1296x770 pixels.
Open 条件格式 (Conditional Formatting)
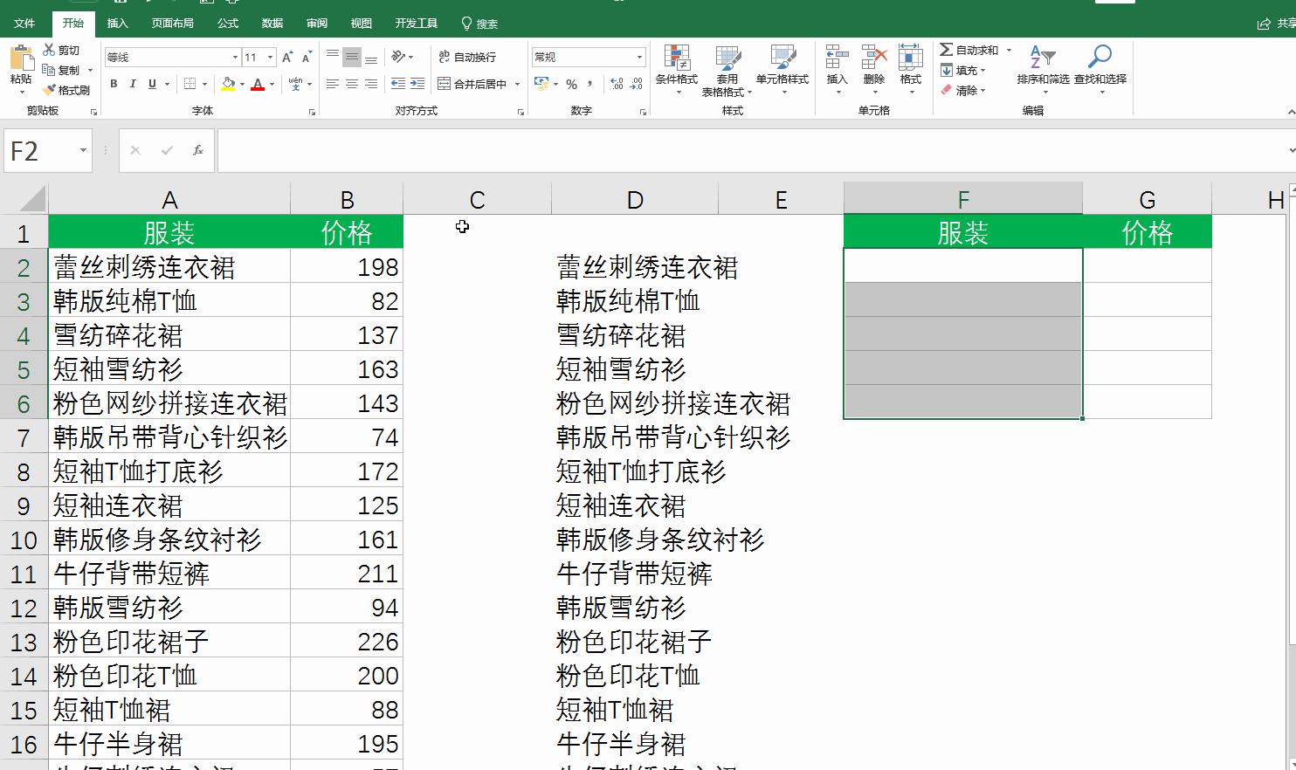coord(677,70)
